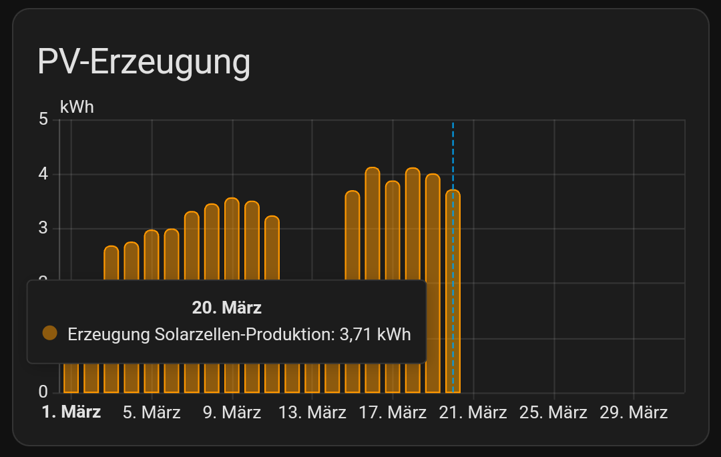Click the y-axis value 5

coord(43,119)
